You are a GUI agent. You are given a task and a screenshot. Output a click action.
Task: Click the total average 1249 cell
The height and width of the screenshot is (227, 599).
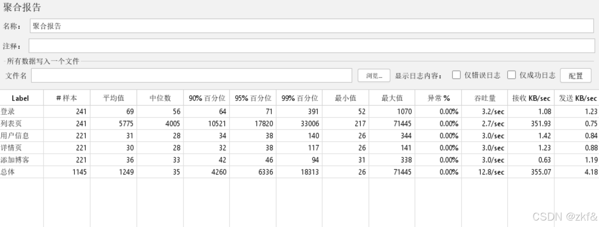pyautogui.click(x=126, y=172)
